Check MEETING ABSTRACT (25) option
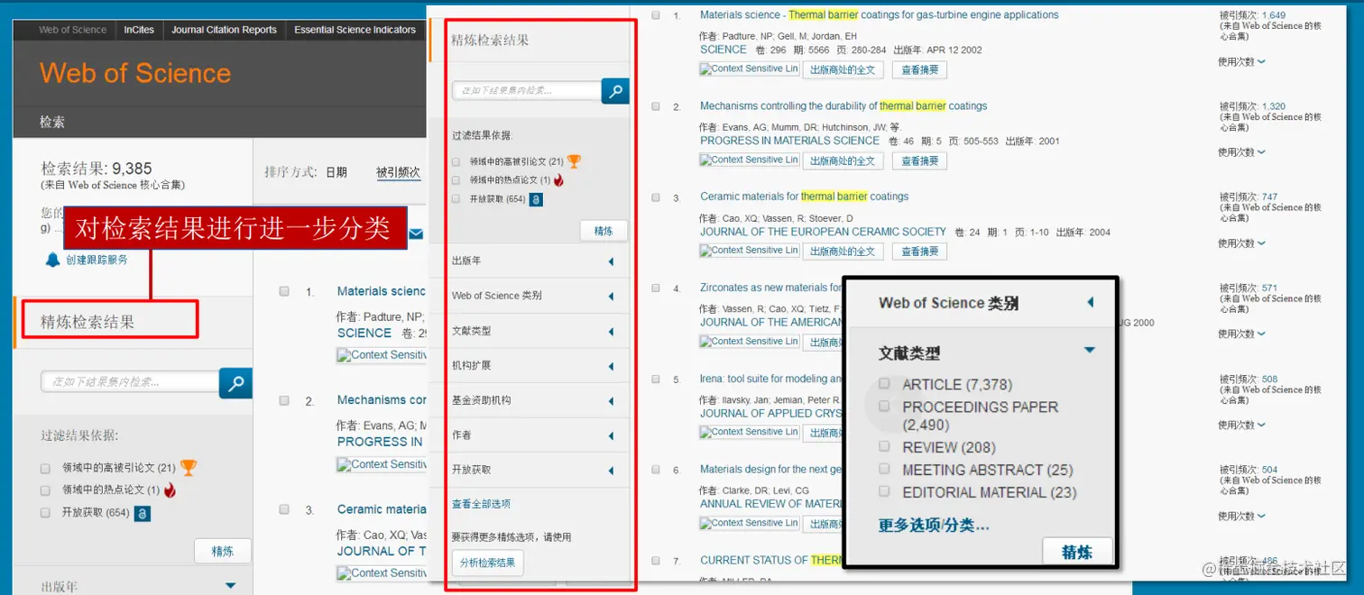 [885, 469]
